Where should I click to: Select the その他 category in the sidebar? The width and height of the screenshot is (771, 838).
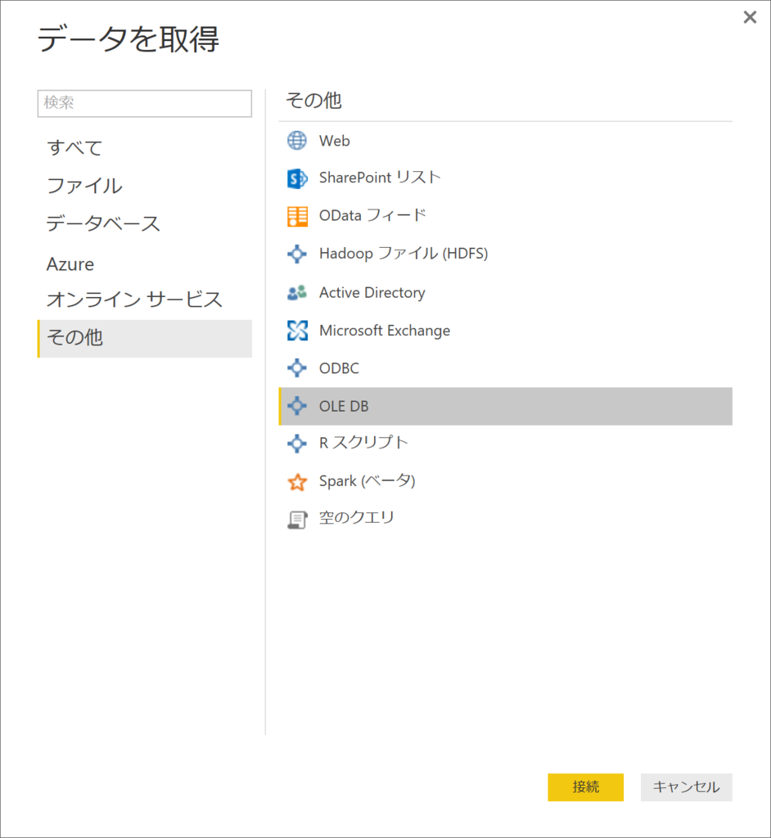coord(144,338)
